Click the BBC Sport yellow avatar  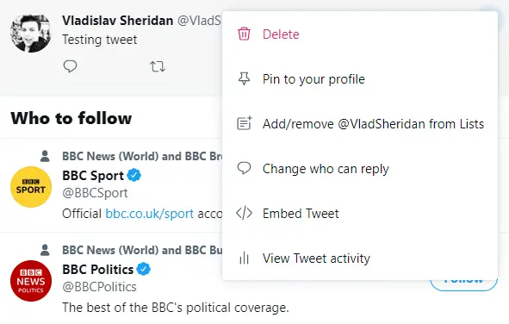(31, 187)
